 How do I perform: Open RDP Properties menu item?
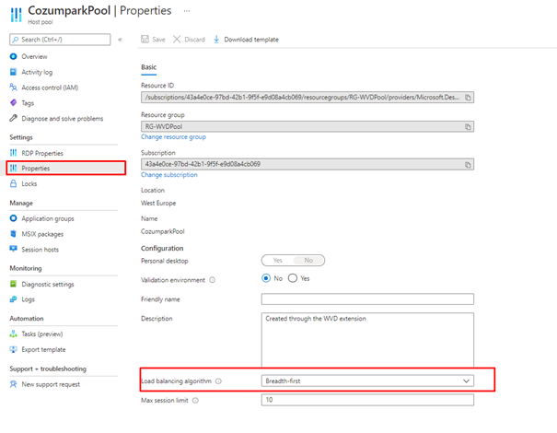click(x=42, y=153)
